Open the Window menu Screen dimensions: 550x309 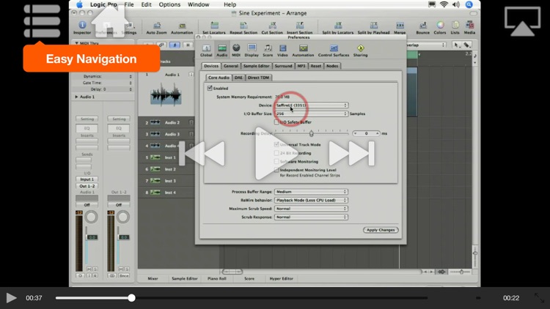click(198, 4)
